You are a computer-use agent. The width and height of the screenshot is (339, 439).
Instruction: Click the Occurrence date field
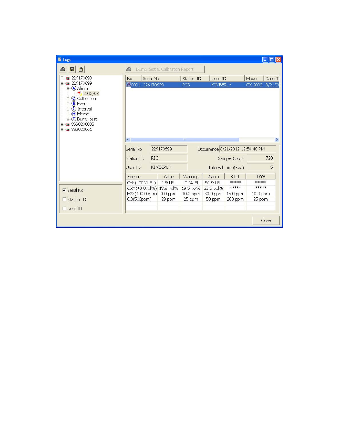click(x=248, y=149)
